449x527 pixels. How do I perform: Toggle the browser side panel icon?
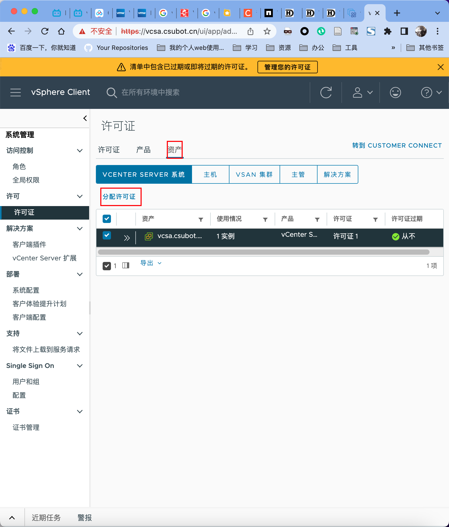pyautogui.click(x=404, y=31)
